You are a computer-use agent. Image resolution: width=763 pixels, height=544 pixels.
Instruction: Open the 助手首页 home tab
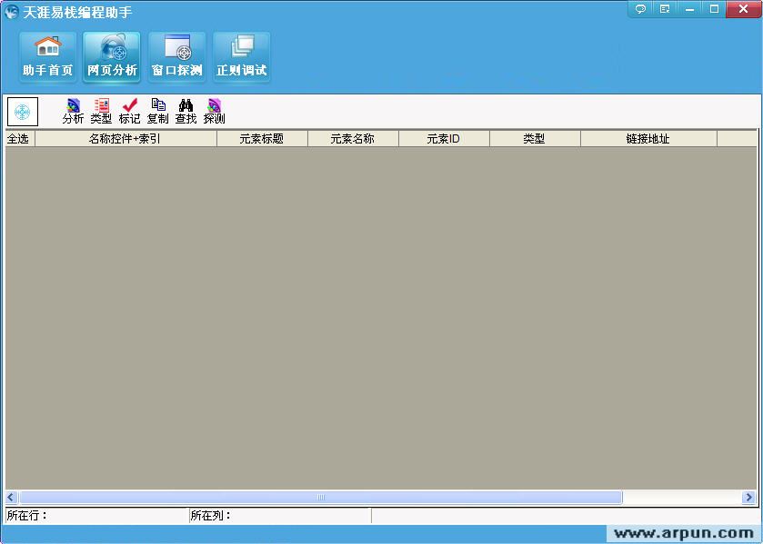pos(47,57)
